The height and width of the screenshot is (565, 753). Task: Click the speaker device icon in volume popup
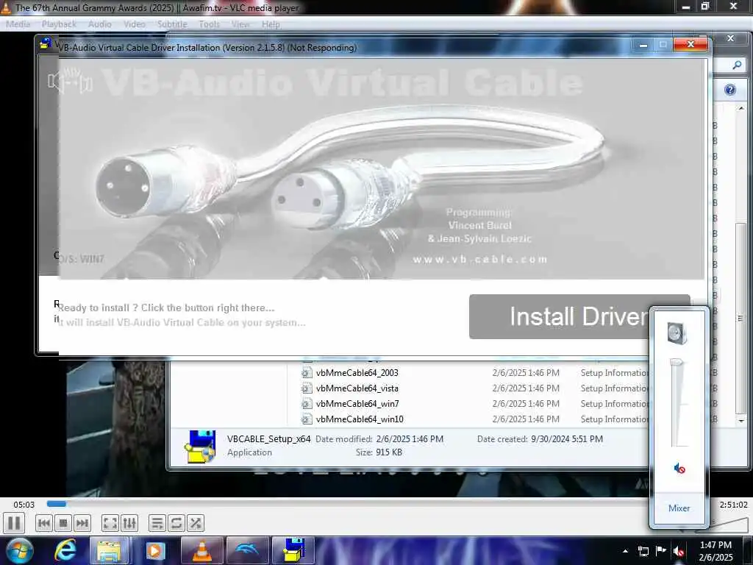point(677,333)
